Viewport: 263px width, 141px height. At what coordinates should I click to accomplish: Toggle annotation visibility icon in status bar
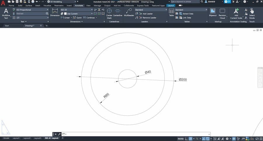pos(219,139)
